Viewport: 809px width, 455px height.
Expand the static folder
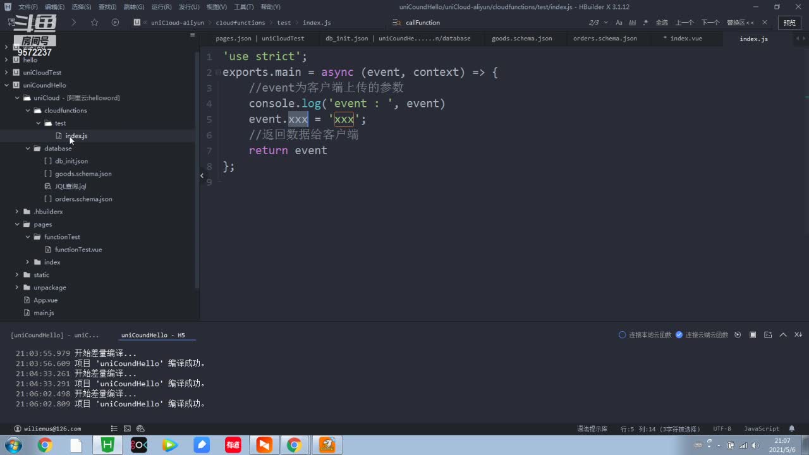[x=17, y=275]
